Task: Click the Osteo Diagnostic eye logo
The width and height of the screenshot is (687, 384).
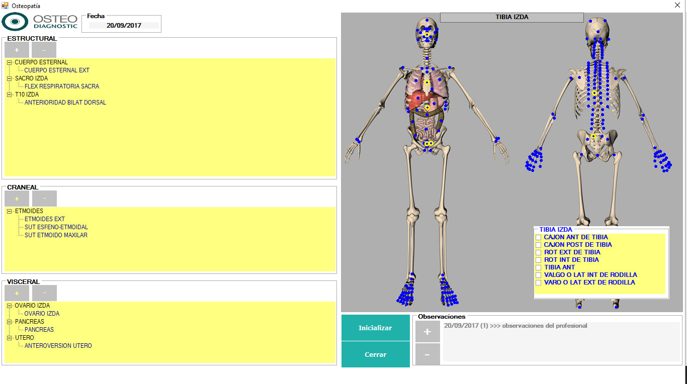Action: [16, 22]
